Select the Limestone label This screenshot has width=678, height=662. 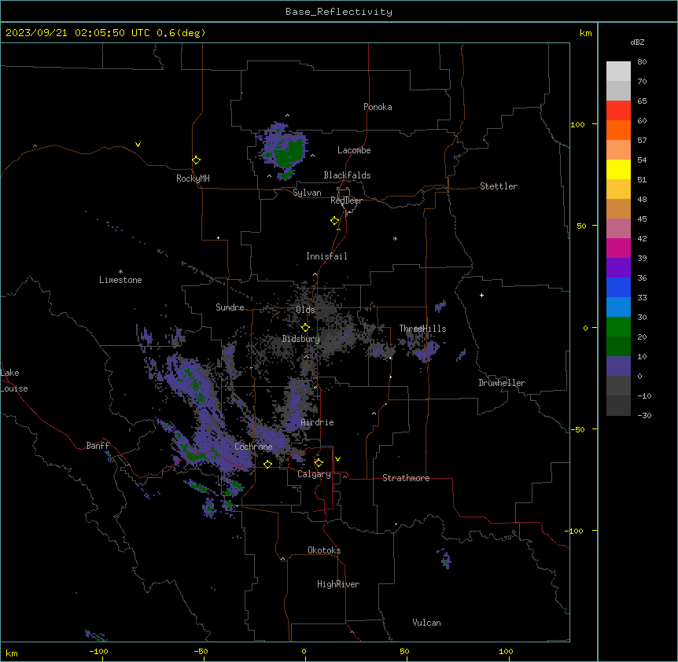coord(120,280)
